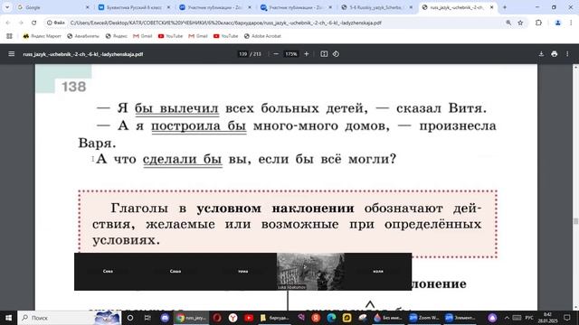
Task: Click participant tile labeled коля
Action: (378, 272)
